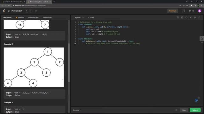This screenshot has height=114, width=204.
Task: Open editor settings gear icon
Action: click(195, 17)
